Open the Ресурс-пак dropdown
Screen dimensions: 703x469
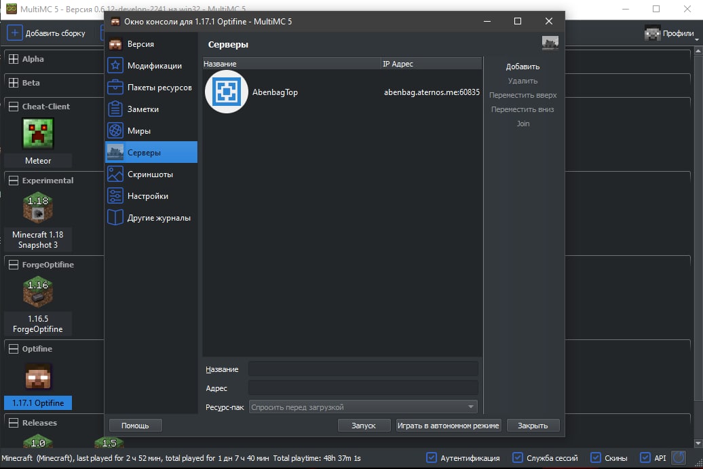pyautogui.click(x=363, y=407)
